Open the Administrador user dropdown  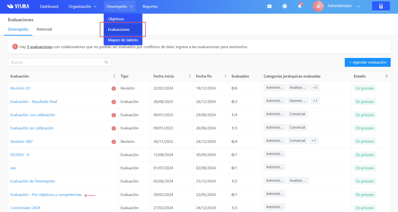pyautogui.click(x=344, y=6)
